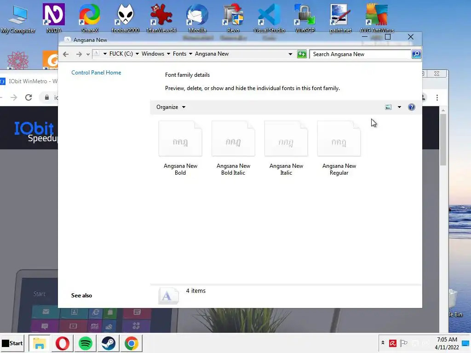471x353 pixels.
Task: Open Control Panel Home link
Action: coord(96,73)
